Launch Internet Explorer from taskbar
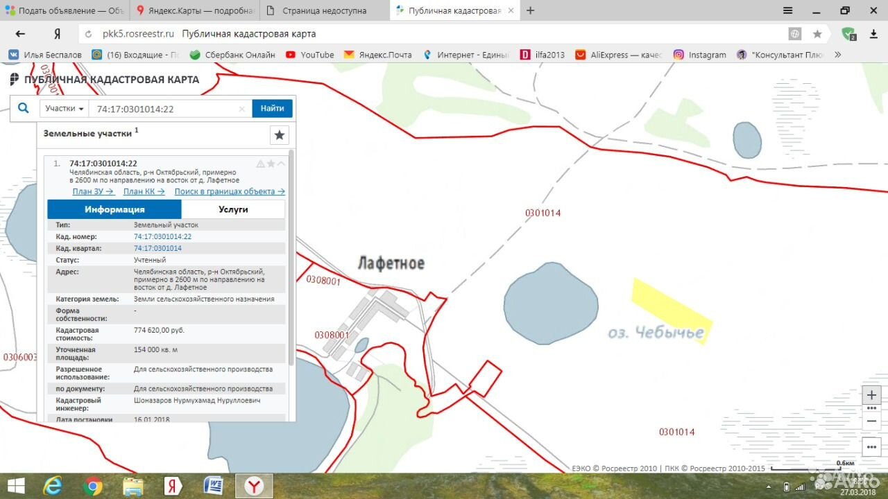The height and width of the screenshot is (499, 888). pyautogui.click(x=53, y=487)
